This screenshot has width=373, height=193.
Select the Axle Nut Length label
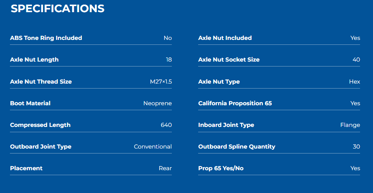34,60
